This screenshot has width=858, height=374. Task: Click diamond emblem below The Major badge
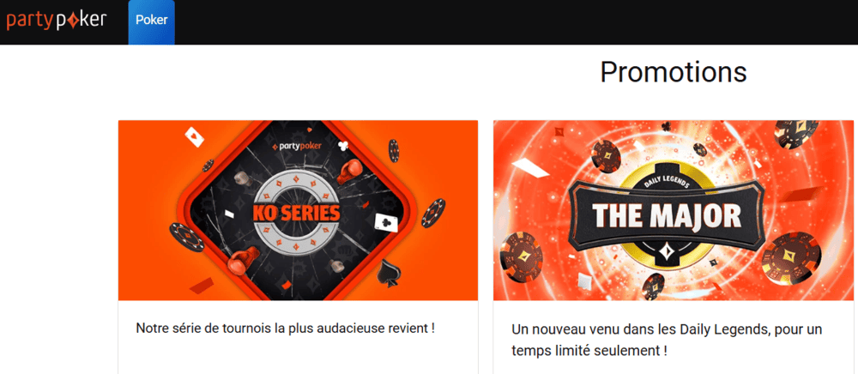click(x=666, y=253)
